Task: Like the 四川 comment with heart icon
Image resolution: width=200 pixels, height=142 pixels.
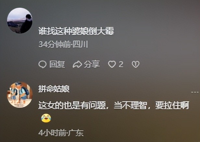Action: [x=112, y=64]
